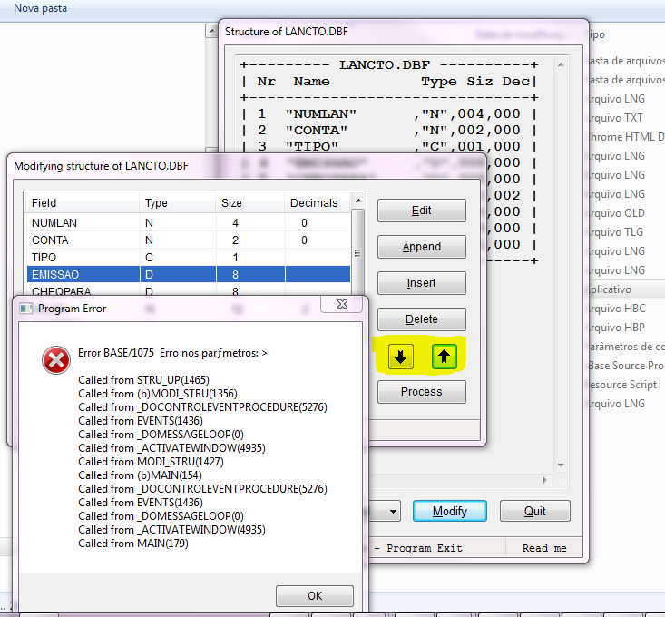Click the Program Error title bar icon
The height and width of the screenshot is (617, 665).
(25, 308)
